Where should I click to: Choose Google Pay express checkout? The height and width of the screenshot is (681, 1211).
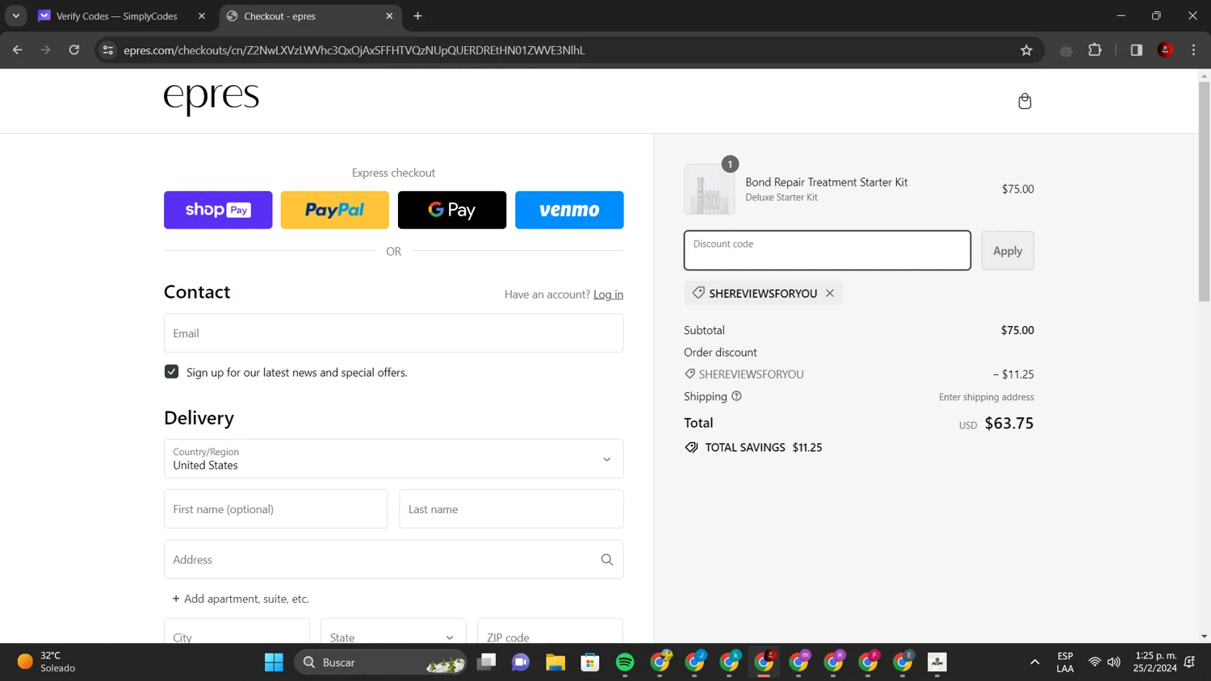click(452, 210)
